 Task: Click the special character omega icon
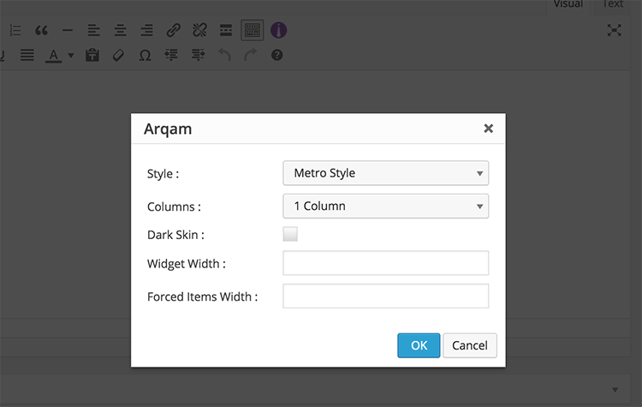click(x=145, y=55)
